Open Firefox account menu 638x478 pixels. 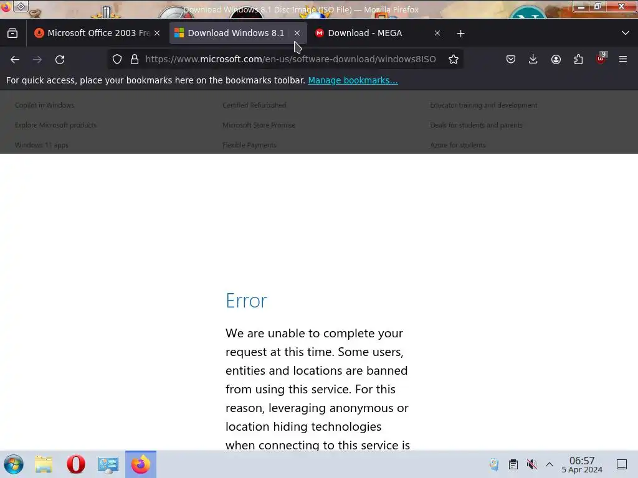556,59
